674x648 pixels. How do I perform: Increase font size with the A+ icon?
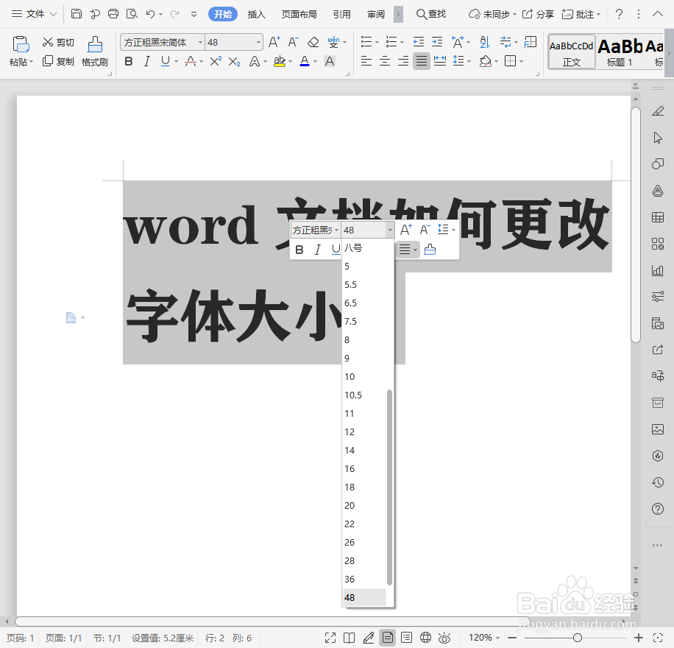click(273, 43)
